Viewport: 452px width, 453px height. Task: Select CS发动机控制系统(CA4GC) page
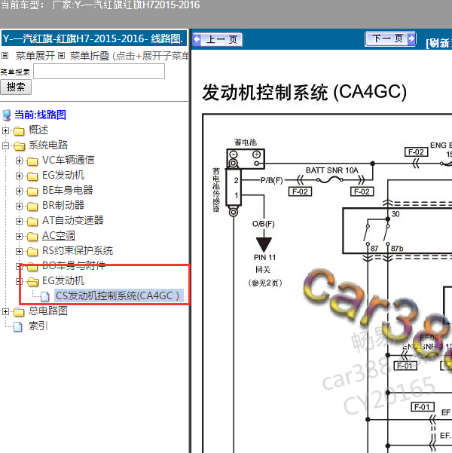point(119,295)
